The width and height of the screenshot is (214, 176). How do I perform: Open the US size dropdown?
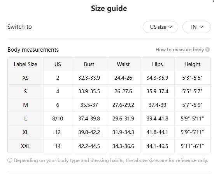(x=160, y=27)
